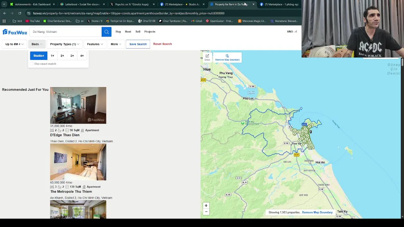Click browser reload icon
The width and height of the screenshot is (404, 227).
pyautogui.click(x=20, y=13)
